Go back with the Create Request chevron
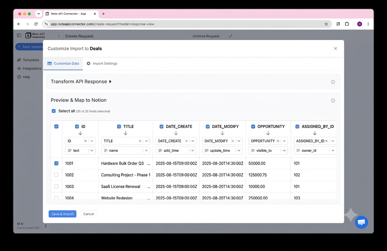Viewport: 387px width, 251px height. coord(59,36)
